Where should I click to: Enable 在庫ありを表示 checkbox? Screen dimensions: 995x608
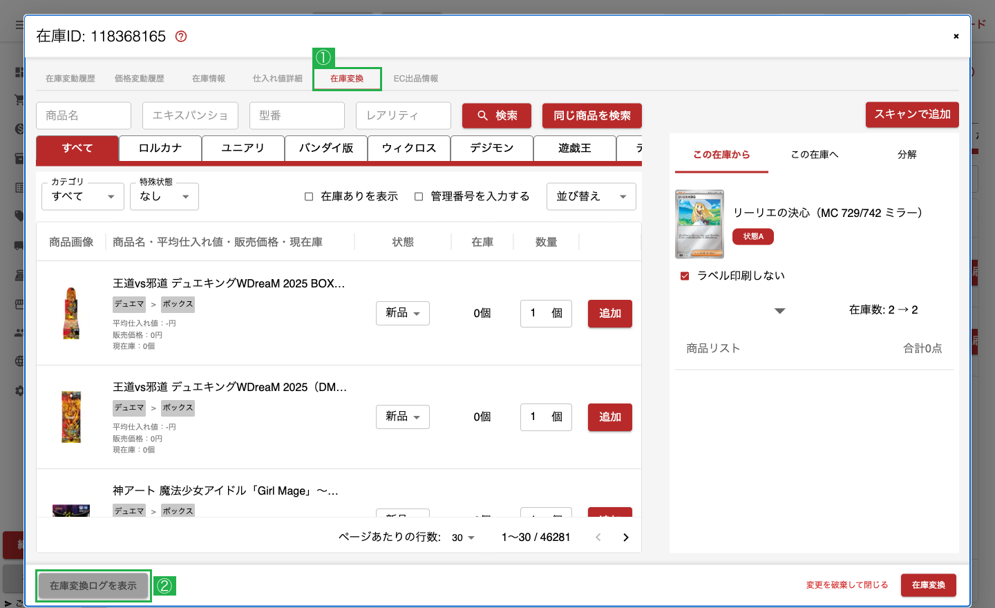point(309,197)
